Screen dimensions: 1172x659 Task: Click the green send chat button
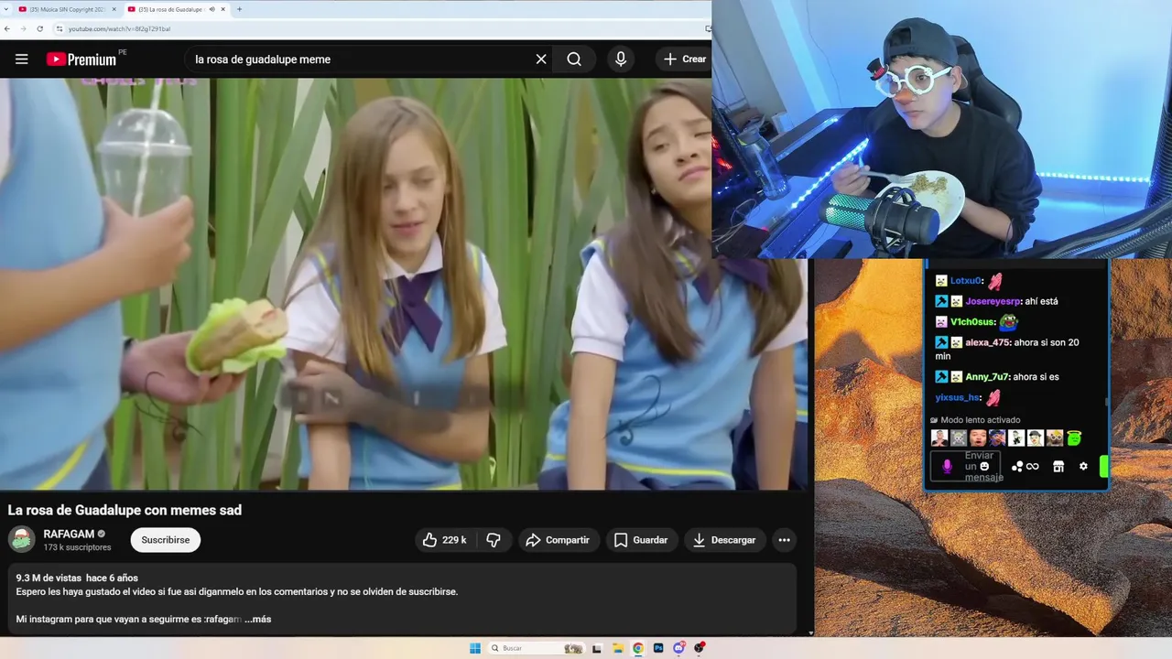[1103, 467]
